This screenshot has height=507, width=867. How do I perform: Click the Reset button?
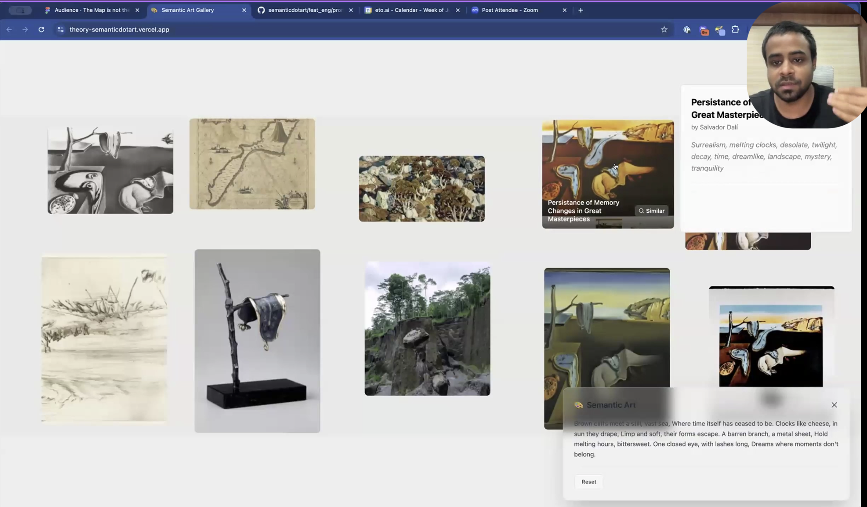588,481
